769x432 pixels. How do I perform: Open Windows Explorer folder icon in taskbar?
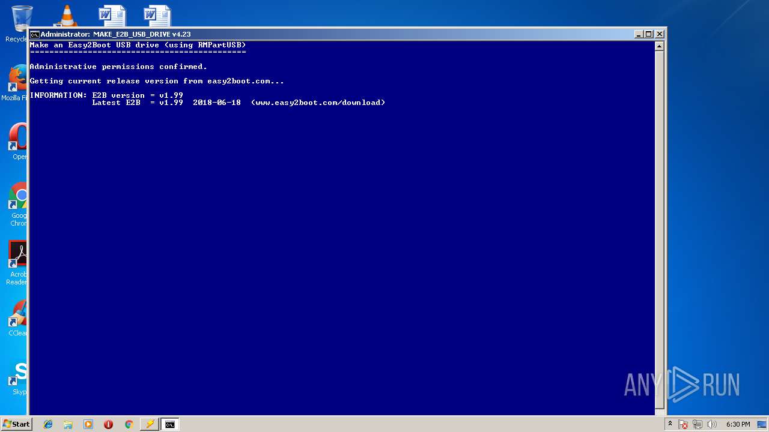point(68,424)
